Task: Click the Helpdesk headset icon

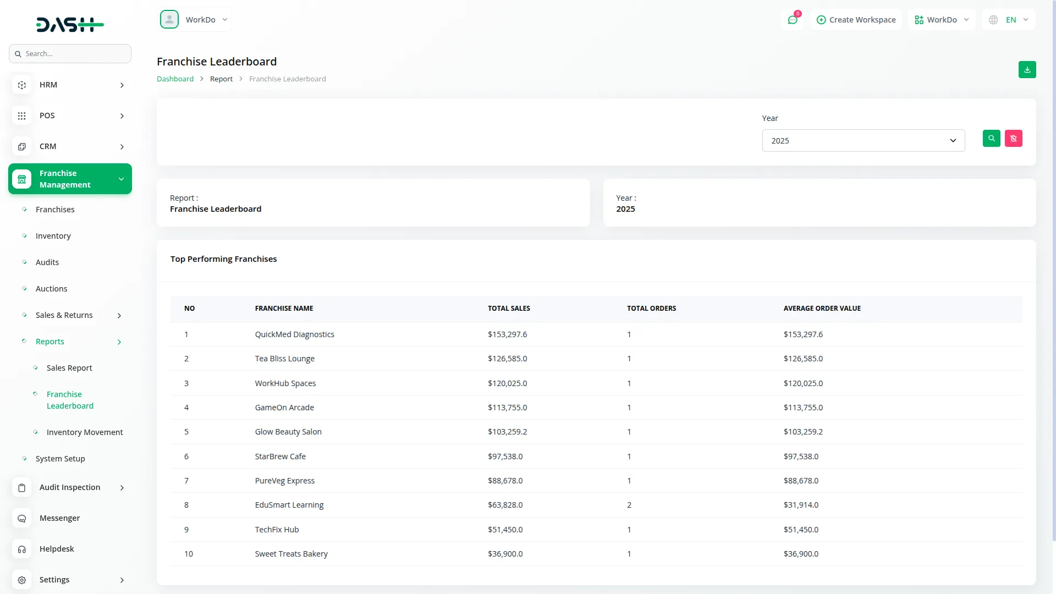Action: tap(22, 549)
